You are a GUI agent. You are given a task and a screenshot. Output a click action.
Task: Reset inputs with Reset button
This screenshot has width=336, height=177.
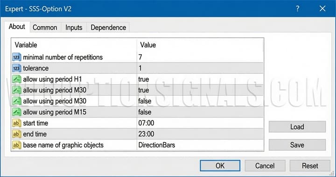pyautogui.click(x=310, y=166)
